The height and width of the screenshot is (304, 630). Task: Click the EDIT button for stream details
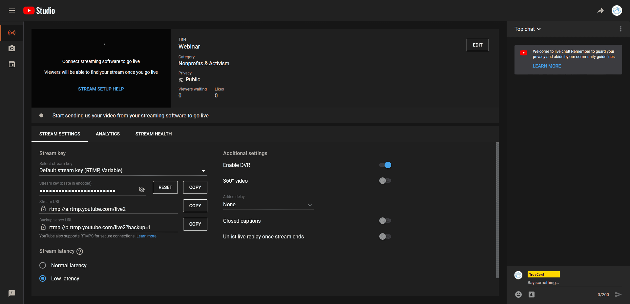[x=478, y=45]
